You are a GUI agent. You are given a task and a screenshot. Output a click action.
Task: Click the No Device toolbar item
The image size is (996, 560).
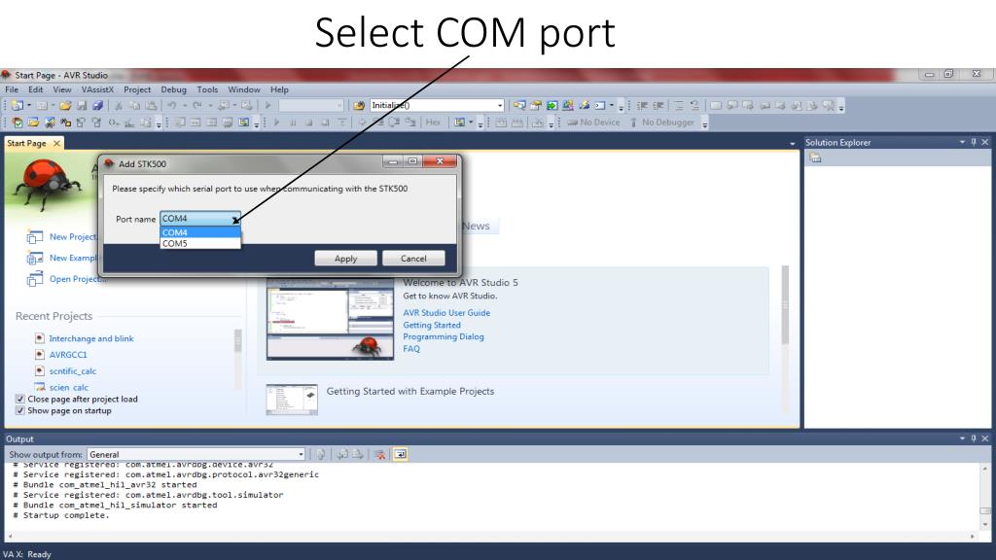point(593,122)
